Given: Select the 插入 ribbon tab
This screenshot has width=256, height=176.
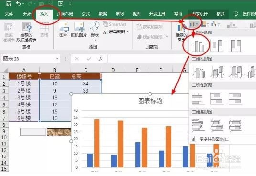Looking at the screenshot, I should [44, 14].
